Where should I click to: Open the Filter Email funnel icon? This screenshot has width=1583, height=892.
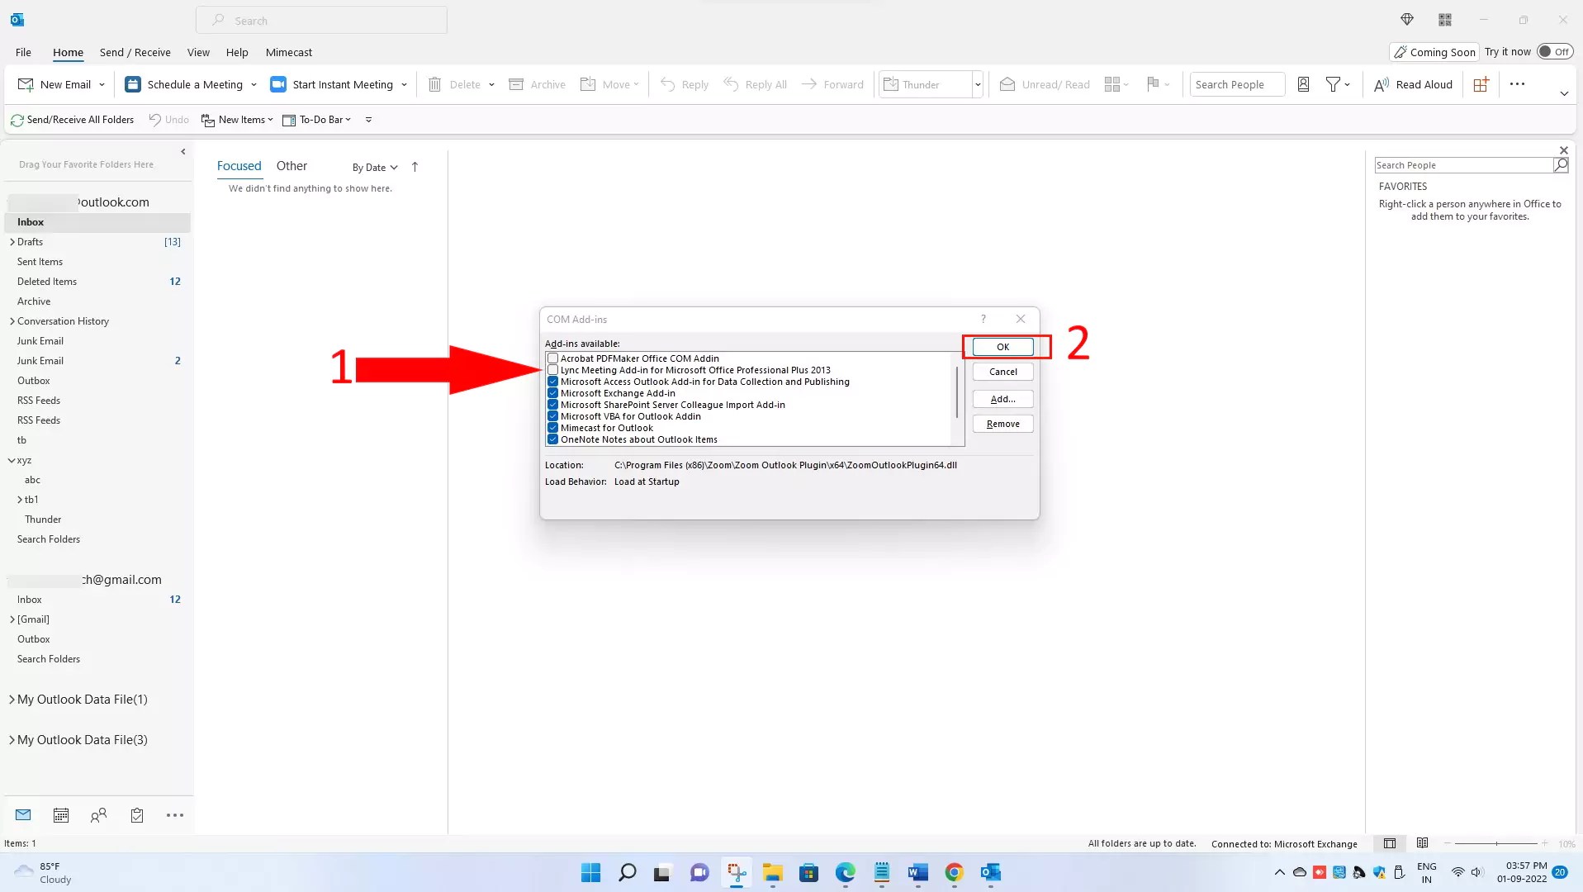[x=1334, y=83]
